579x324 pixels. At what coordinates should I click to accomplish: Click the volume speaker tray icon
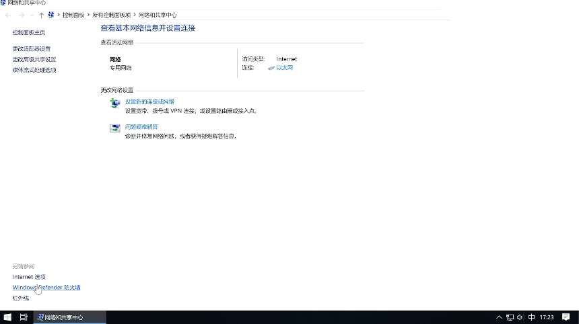tap(520, 317)
